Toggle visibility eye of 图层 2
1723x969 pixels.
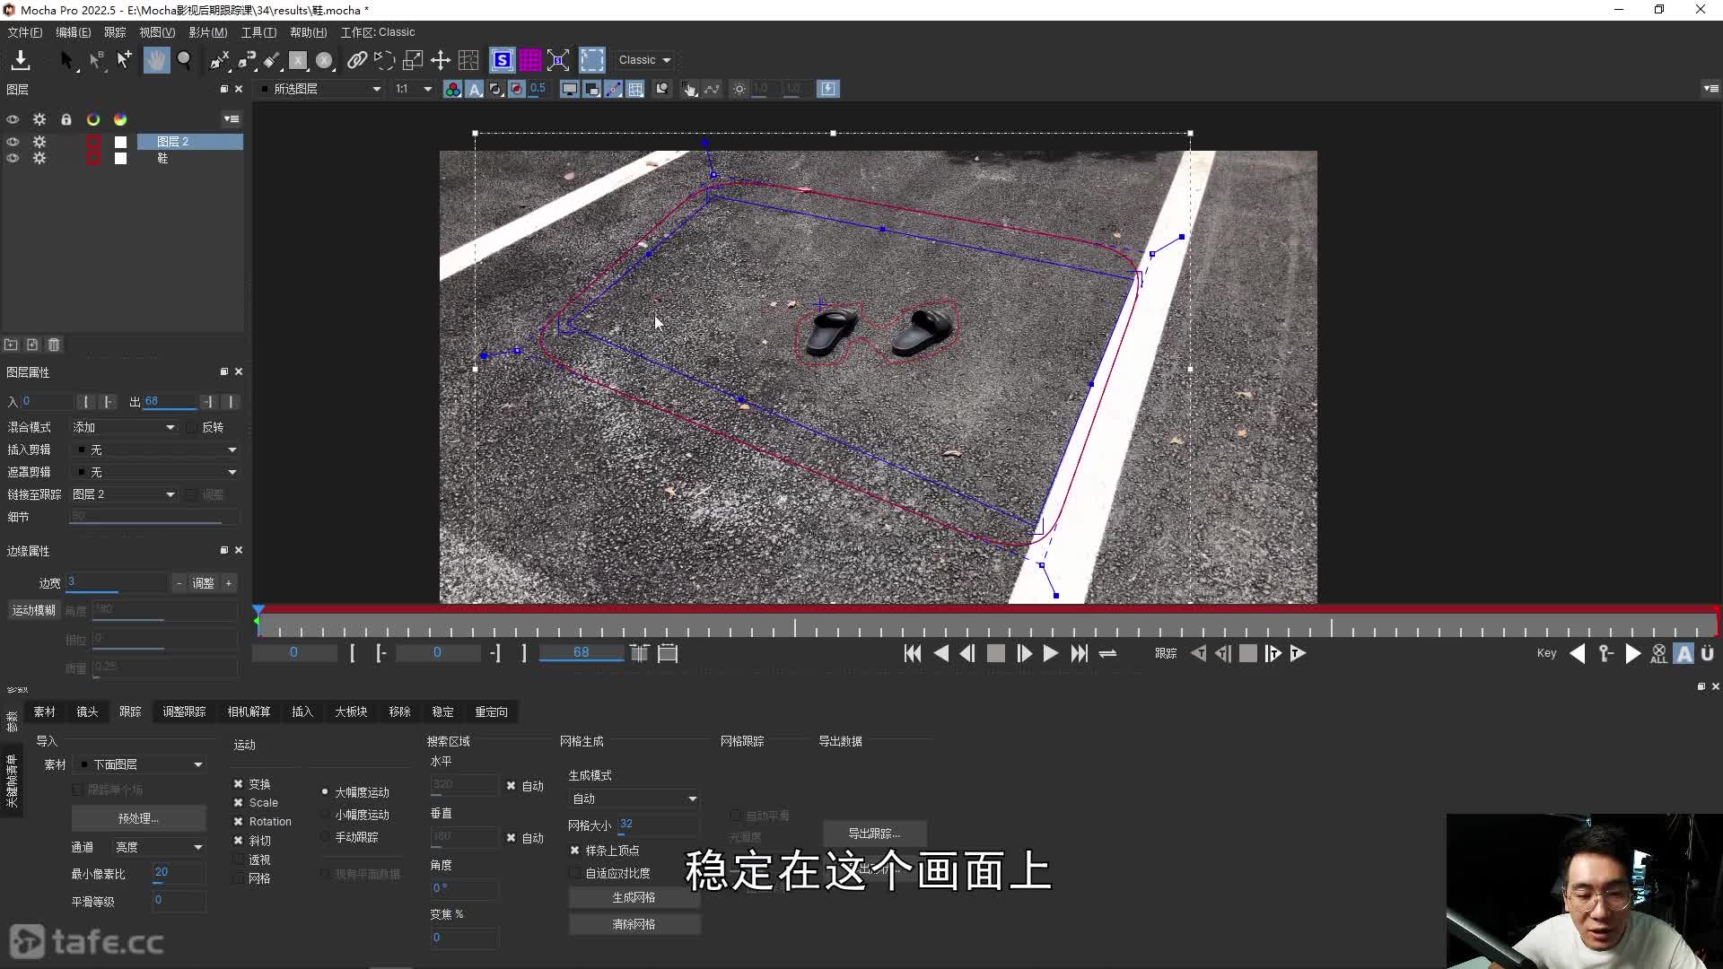tap(13, 142)
